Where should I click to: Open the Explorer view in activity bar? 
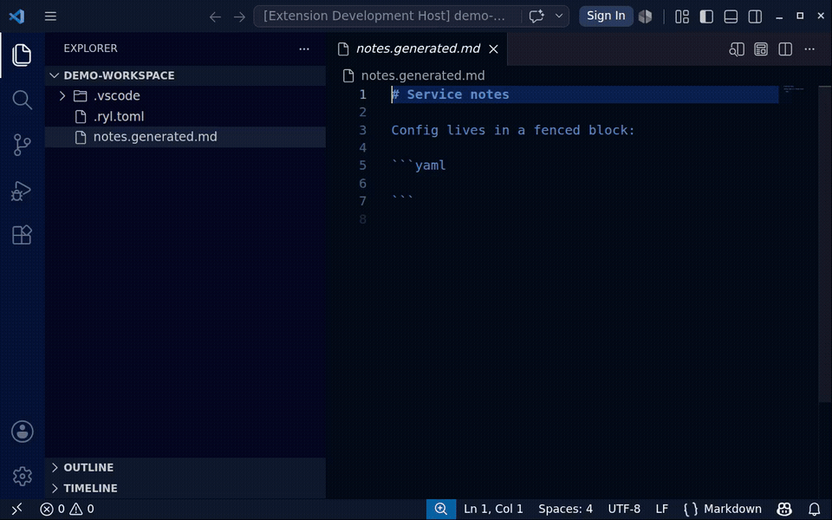(22, 55)
